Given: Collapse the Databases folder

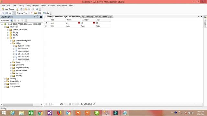Looking at the screenshot, I should pyautogui.click(x=5, y=27).
